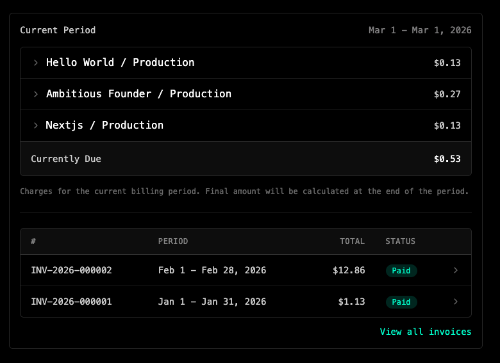Open the View all invoices link
The image size is (500, 363).
point(426,332)
